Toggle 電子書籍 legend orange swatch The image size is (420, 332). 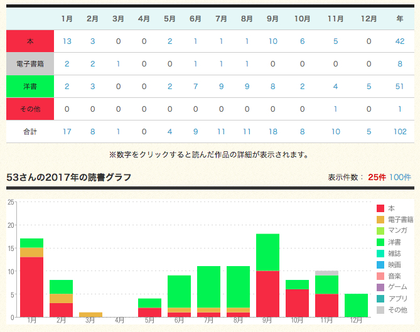click(380, 220)
